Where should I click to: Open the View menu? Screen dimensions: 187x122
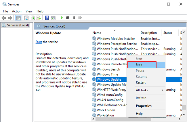click(29, 11)
